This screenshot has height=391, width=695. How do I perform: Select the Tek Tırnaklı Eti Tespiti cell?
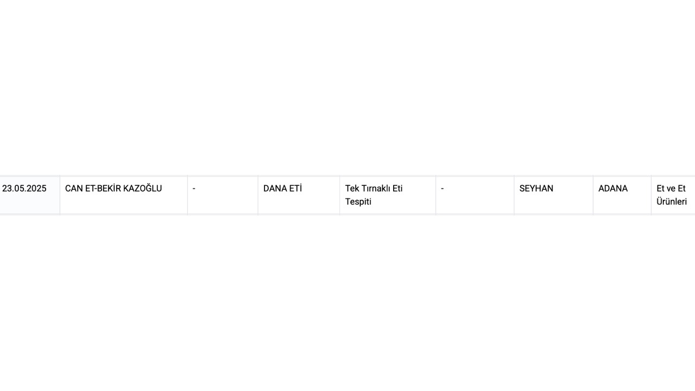[x=388, y=195]
